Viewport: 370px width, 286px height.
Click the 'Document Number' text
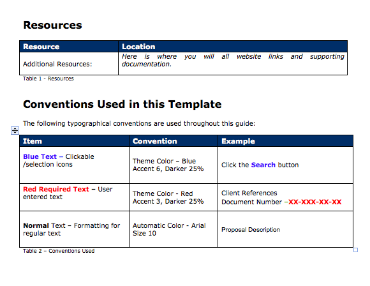pos(251,202)
